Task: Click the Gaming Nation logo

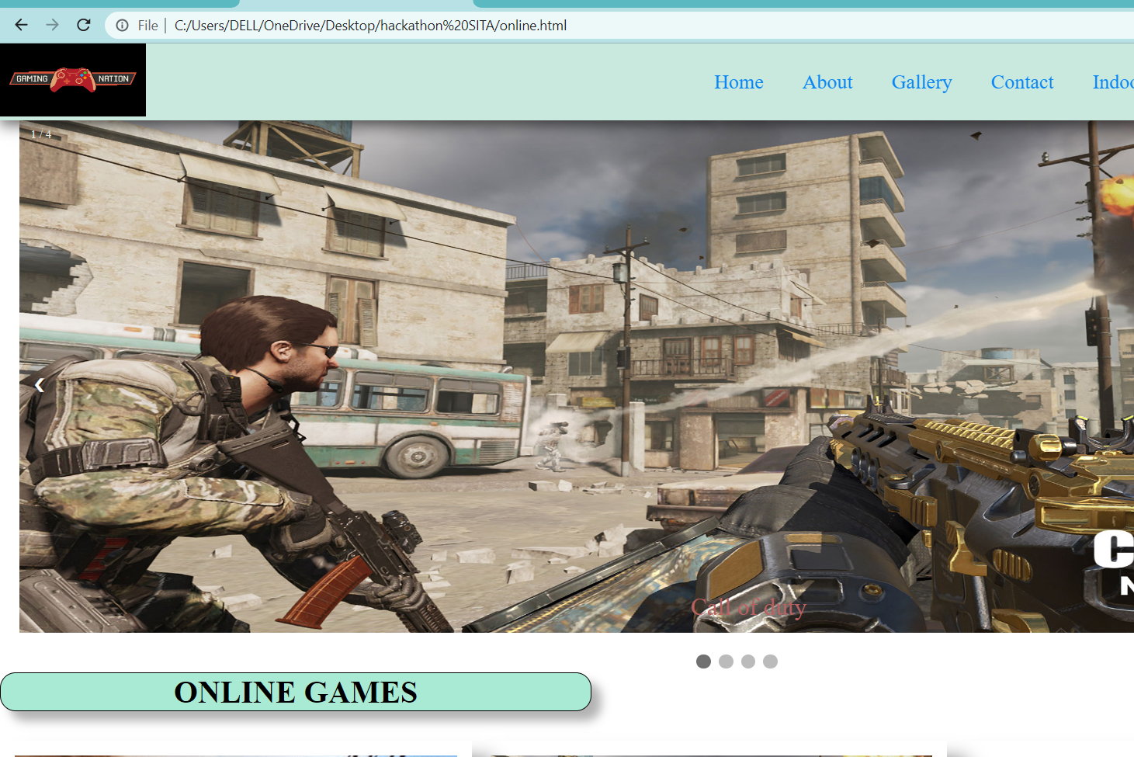Action: tap(73, 79)
